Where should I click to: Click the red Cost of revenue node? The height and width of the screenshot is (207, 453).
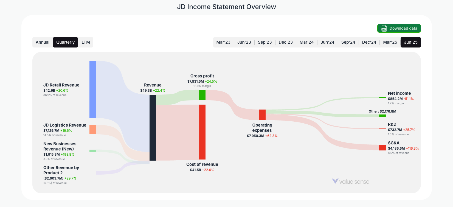point(202,132)
